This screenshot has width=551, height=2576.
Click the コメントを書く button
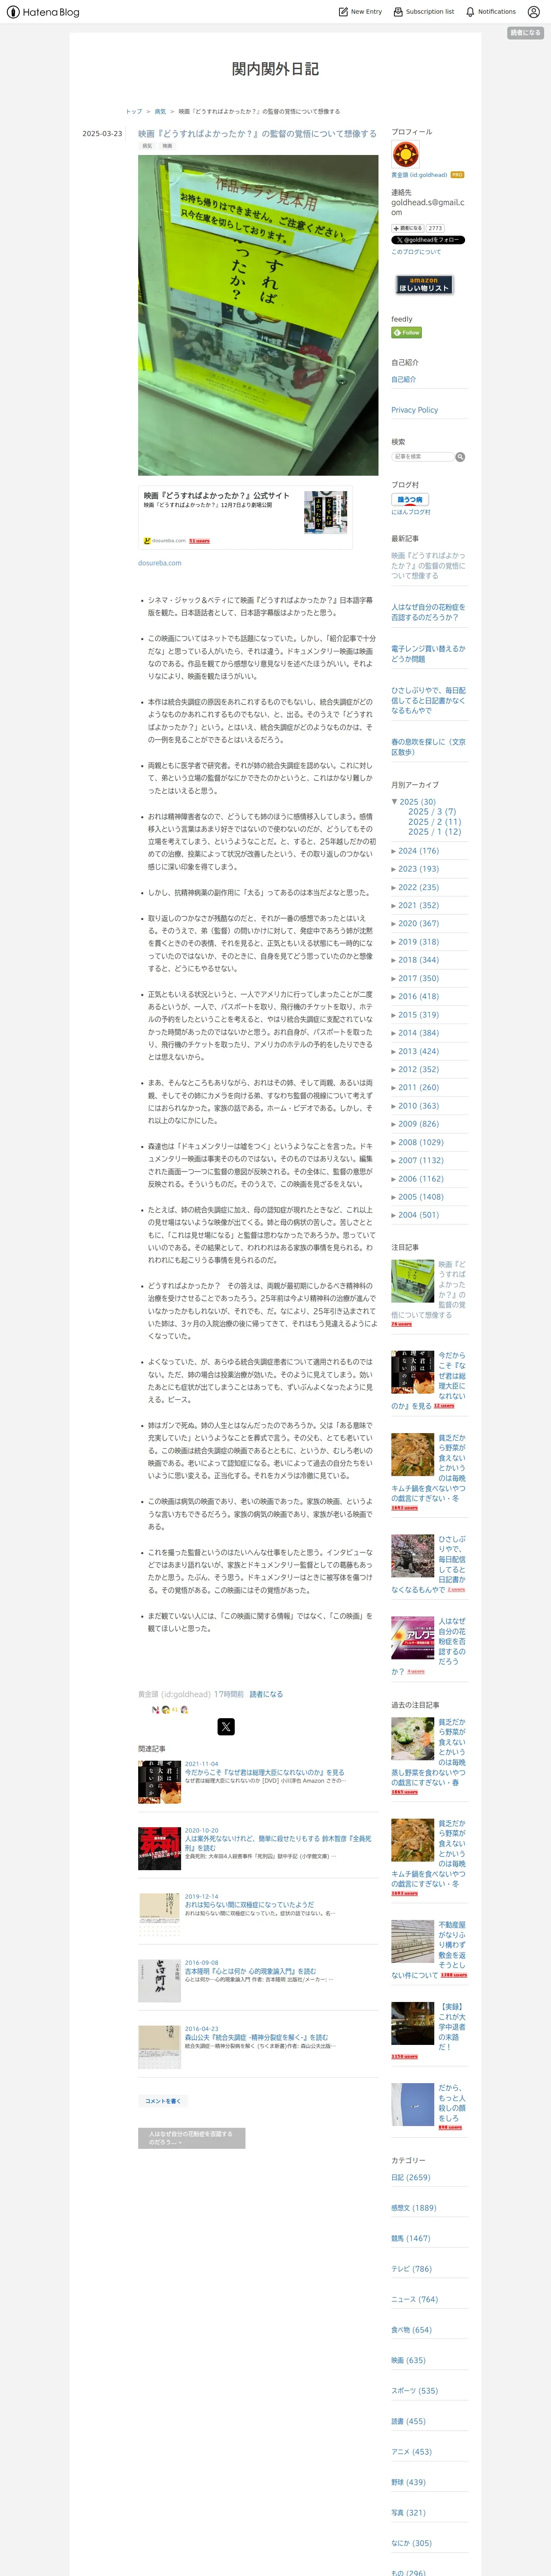162,2101
